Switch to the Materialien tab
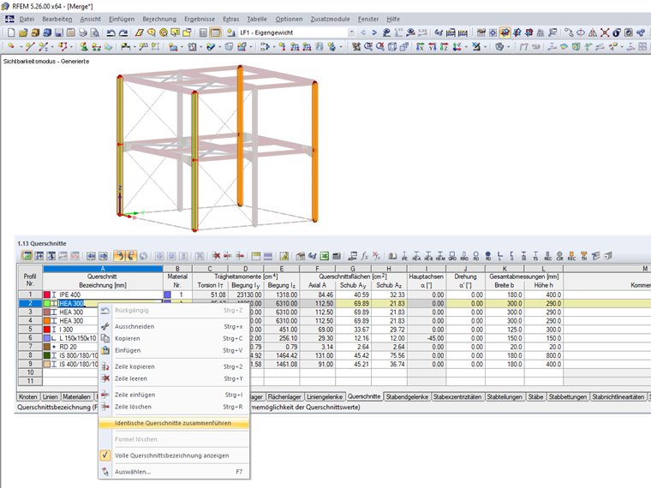Screen dimensions: 651x488 point(77,396)
